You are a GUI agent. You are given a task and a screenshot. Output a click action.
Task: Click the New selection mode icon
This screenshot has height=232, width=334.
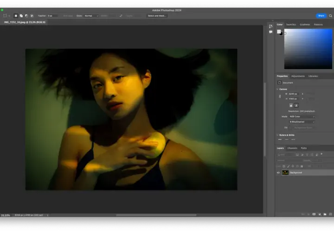click(16, 16)
